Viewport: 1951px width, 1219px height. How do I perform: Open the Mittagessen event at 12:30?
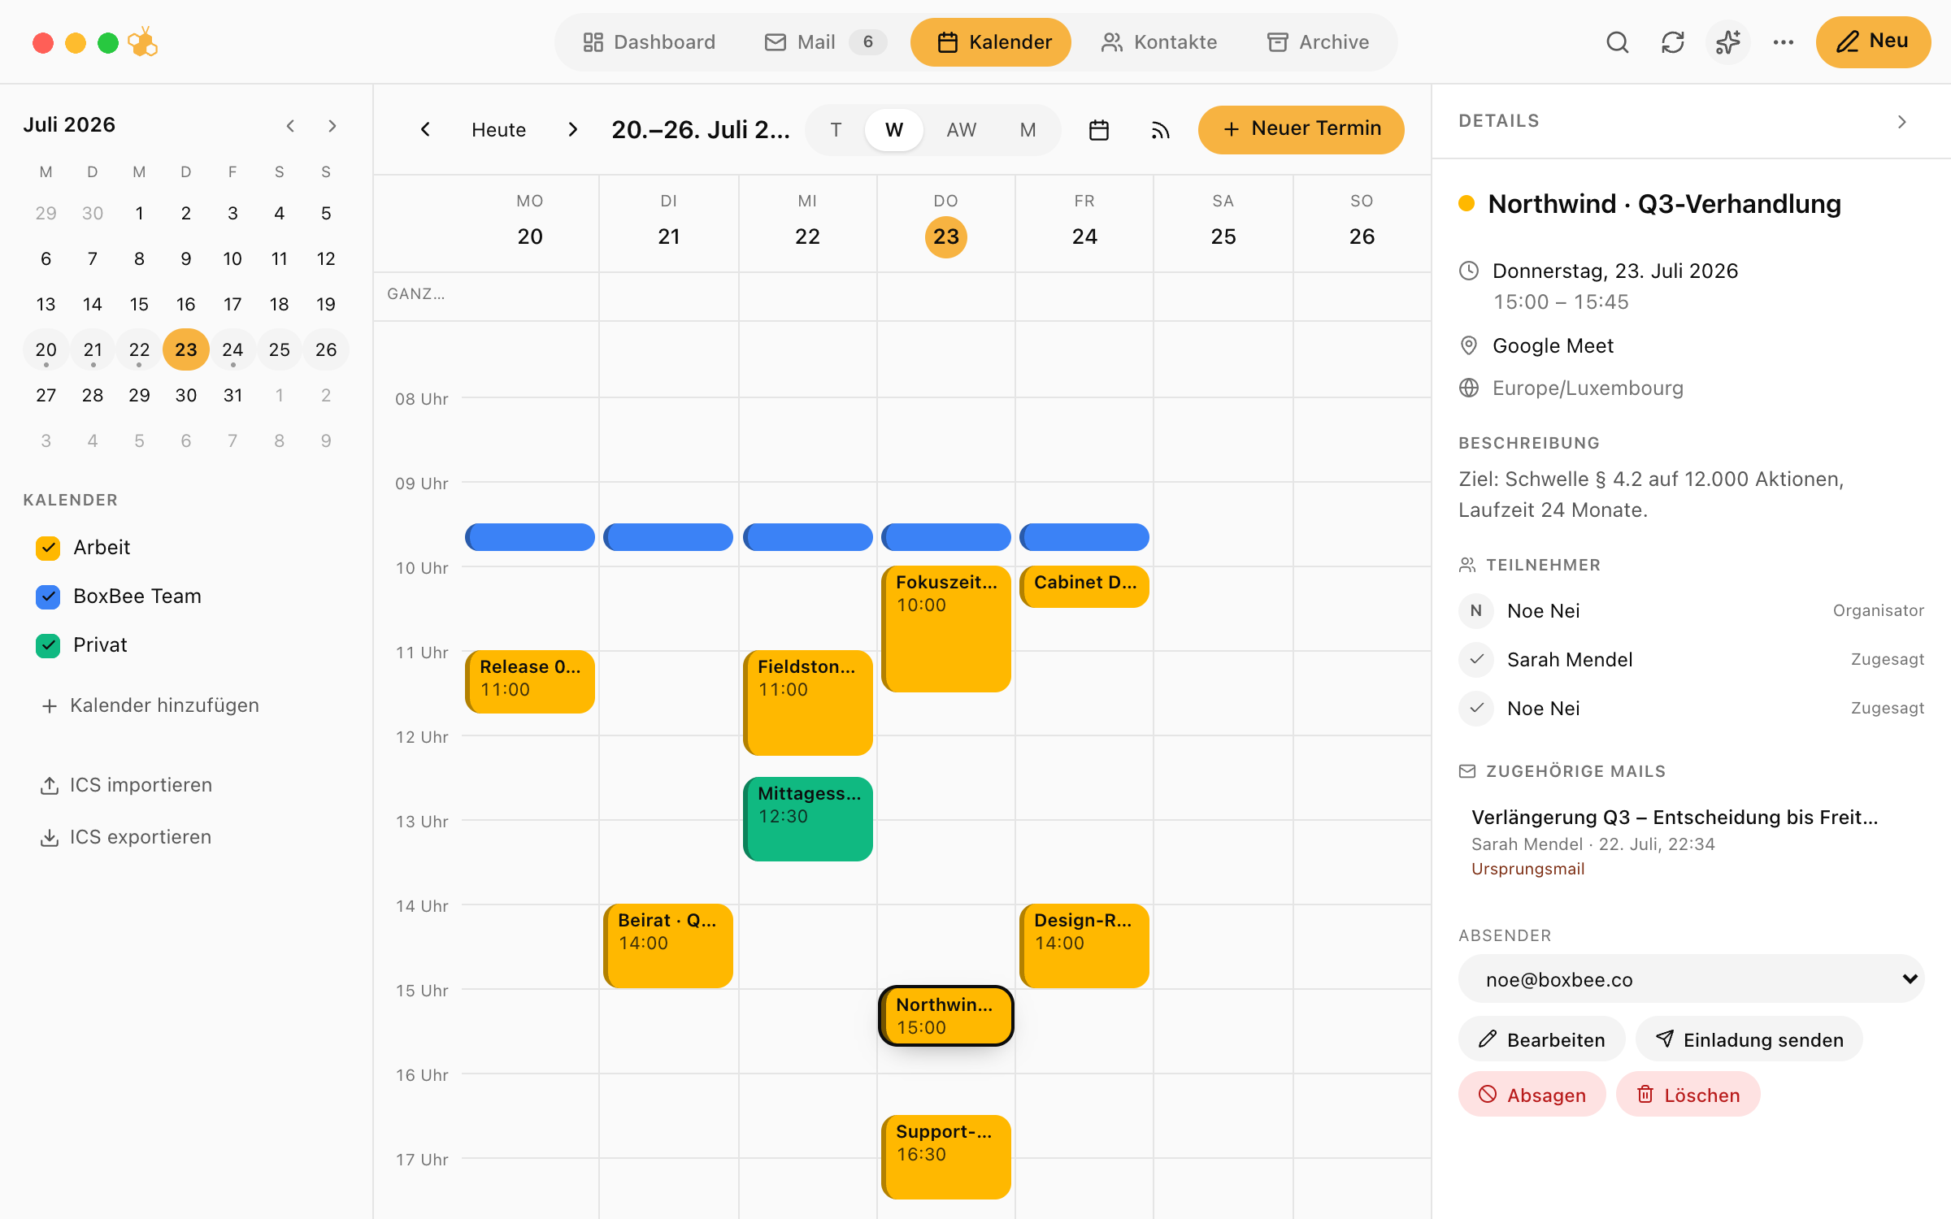[808, 819]
